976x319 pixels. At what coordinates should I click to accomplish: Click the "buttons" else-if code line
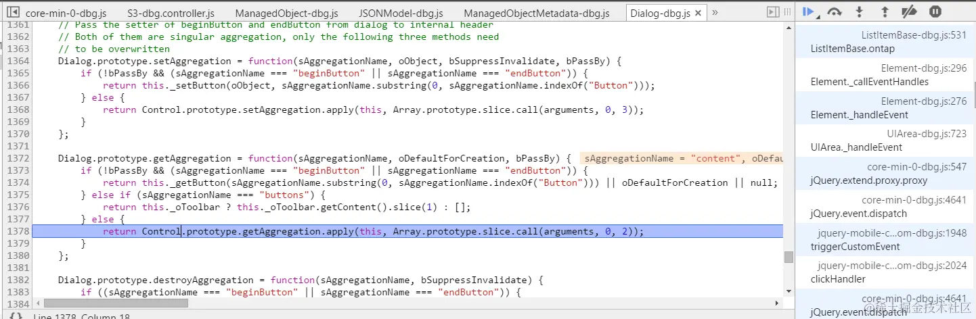point(203,195)
